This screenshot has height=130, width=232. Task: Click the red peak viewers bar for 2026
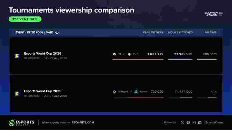click(138, 60)
